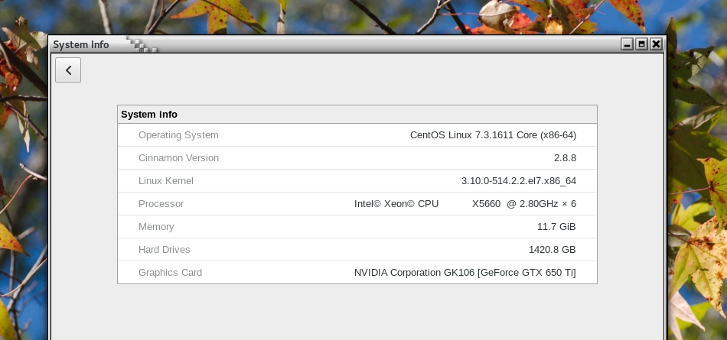Click the bold 'System info' section header

149,115
